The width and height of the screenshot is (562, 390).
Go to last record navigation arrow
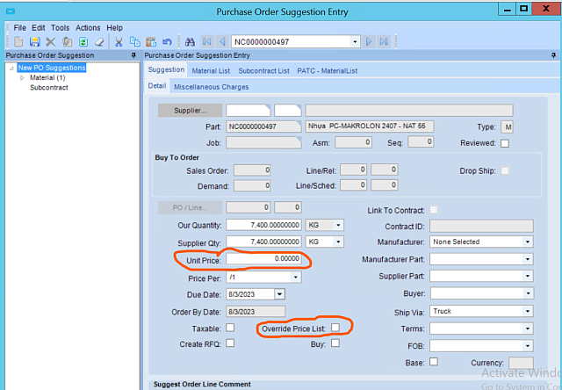coord(384,42)
